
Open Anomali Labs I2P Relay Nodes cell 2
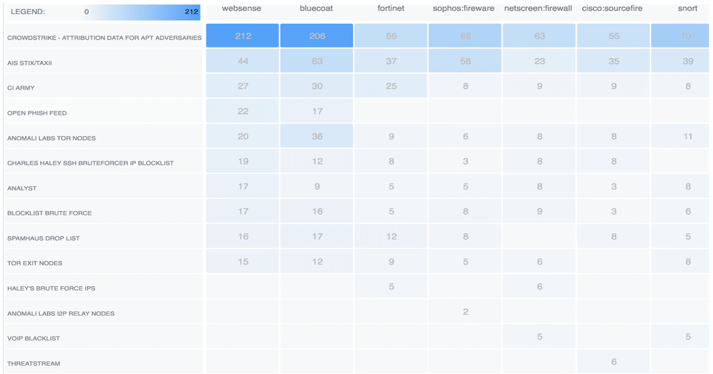[x=465, y=312]
